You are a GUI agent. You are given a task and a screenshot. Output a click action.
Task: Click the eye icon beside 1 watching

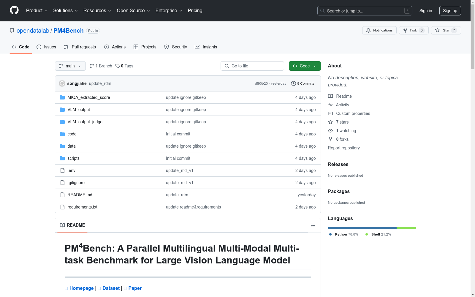330,131
